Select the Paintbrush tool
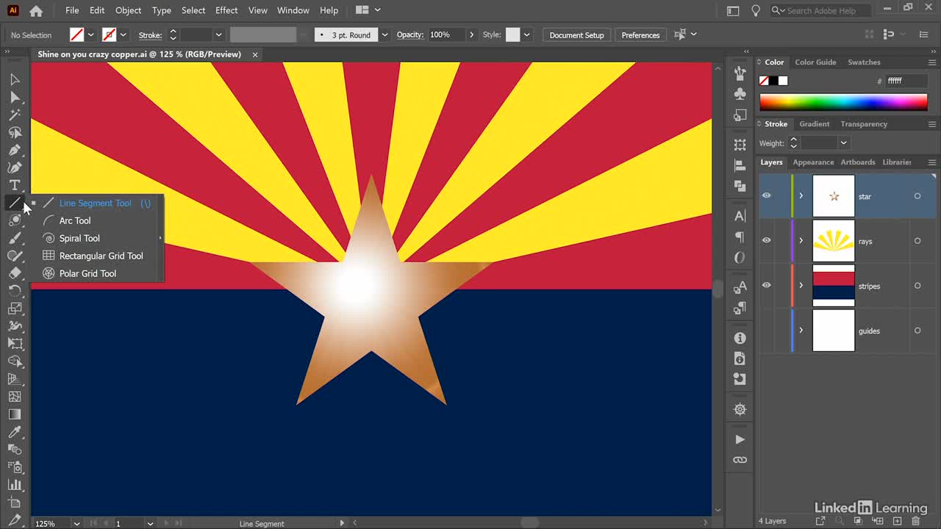Image resolution: width=941 pixels, height=529 pixels. point(15,238)
